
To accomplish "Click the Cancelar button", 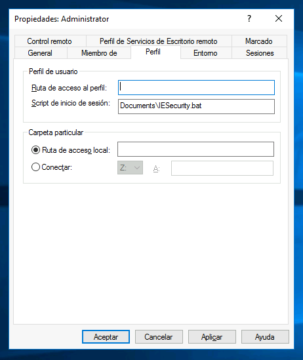I will tap(159, 337).
